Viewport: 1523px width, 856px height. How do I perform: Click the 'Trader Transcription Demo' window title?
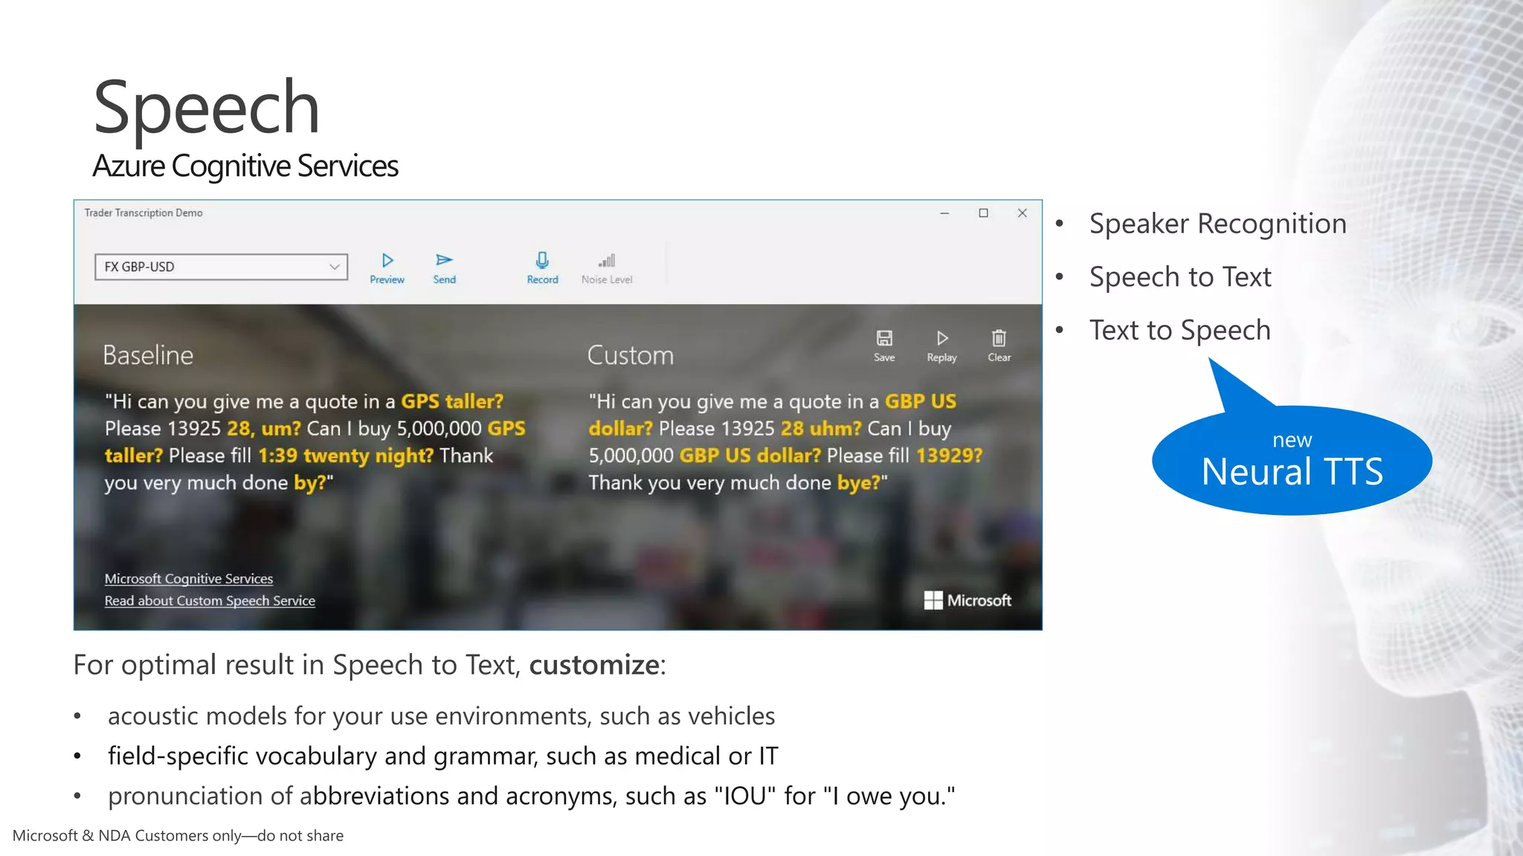pyautogui.click(x=144, y=213)
